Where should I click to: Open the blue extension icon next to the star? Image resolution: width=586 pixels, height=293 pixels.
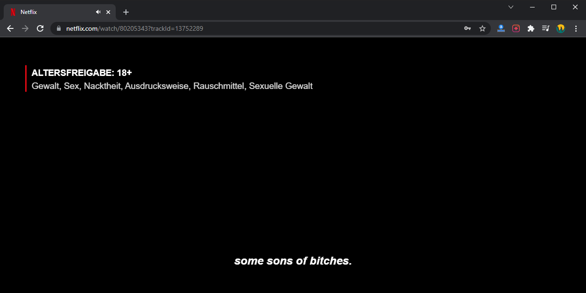point(501,28)
